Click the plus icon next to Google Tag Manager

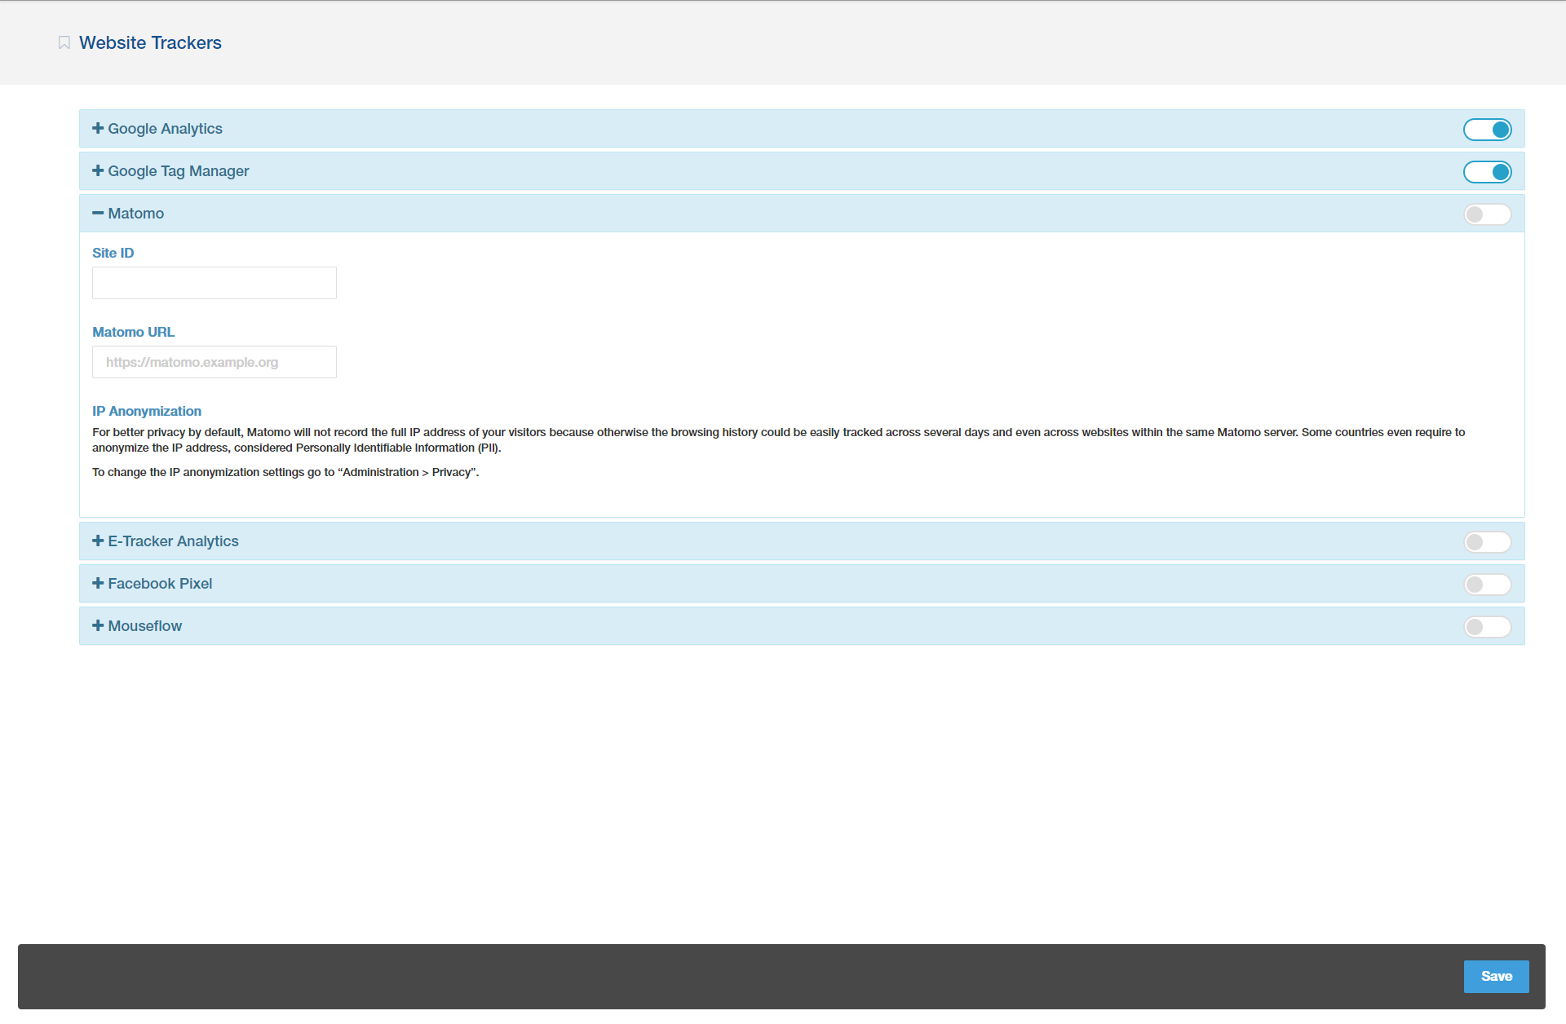tap(98, 170)
